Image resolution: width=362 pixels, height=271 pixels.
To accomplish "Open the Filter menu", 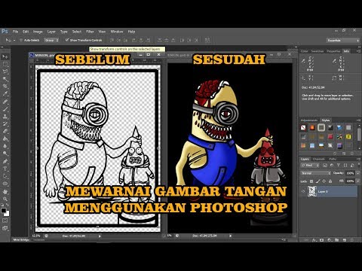I will coord(90,32).
